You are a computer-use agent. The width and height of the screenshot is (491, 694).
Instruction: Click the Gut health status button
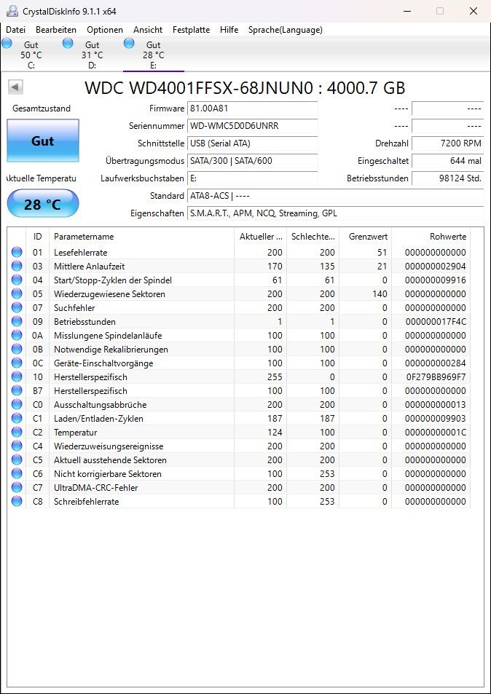click(43, 141)
